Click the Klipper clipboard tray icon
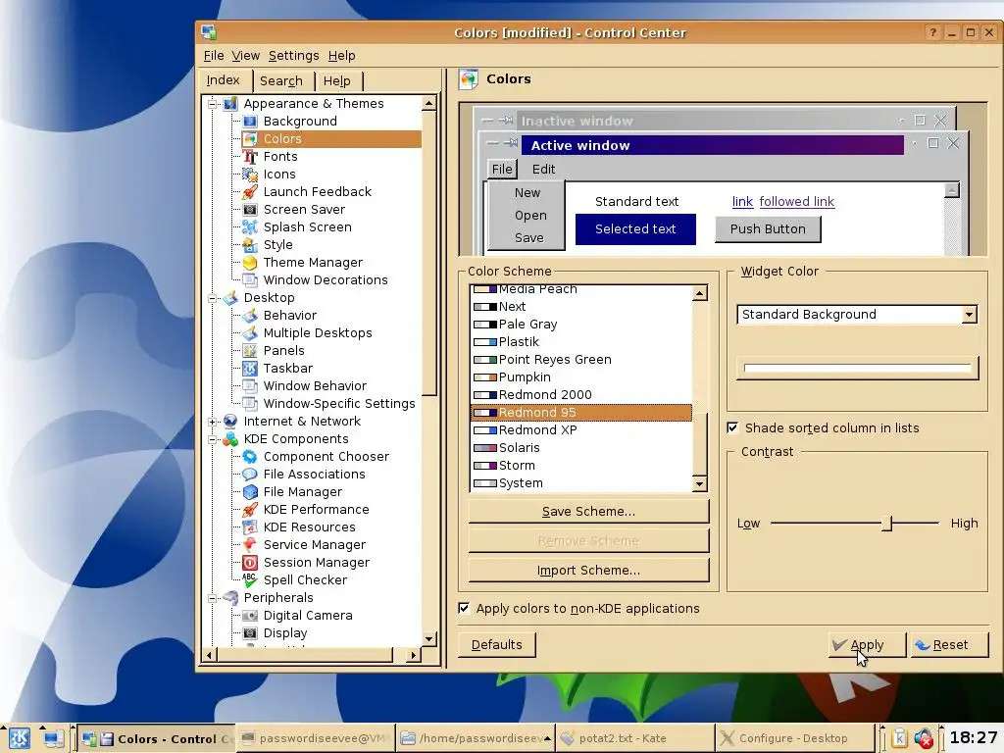Viewport: 1004px width, 753px height. click(x=899, y=738)
